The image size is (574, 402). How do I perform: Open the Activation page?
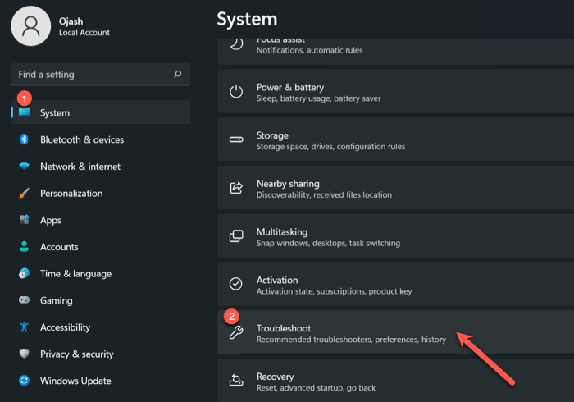point(396,284)
